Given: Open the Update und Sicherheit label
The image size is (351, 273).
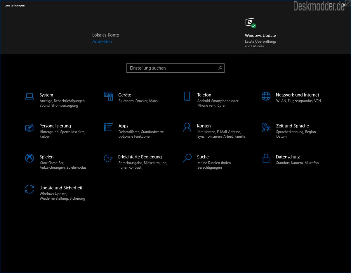Looking at the screenshot, I should coord(61,188).
